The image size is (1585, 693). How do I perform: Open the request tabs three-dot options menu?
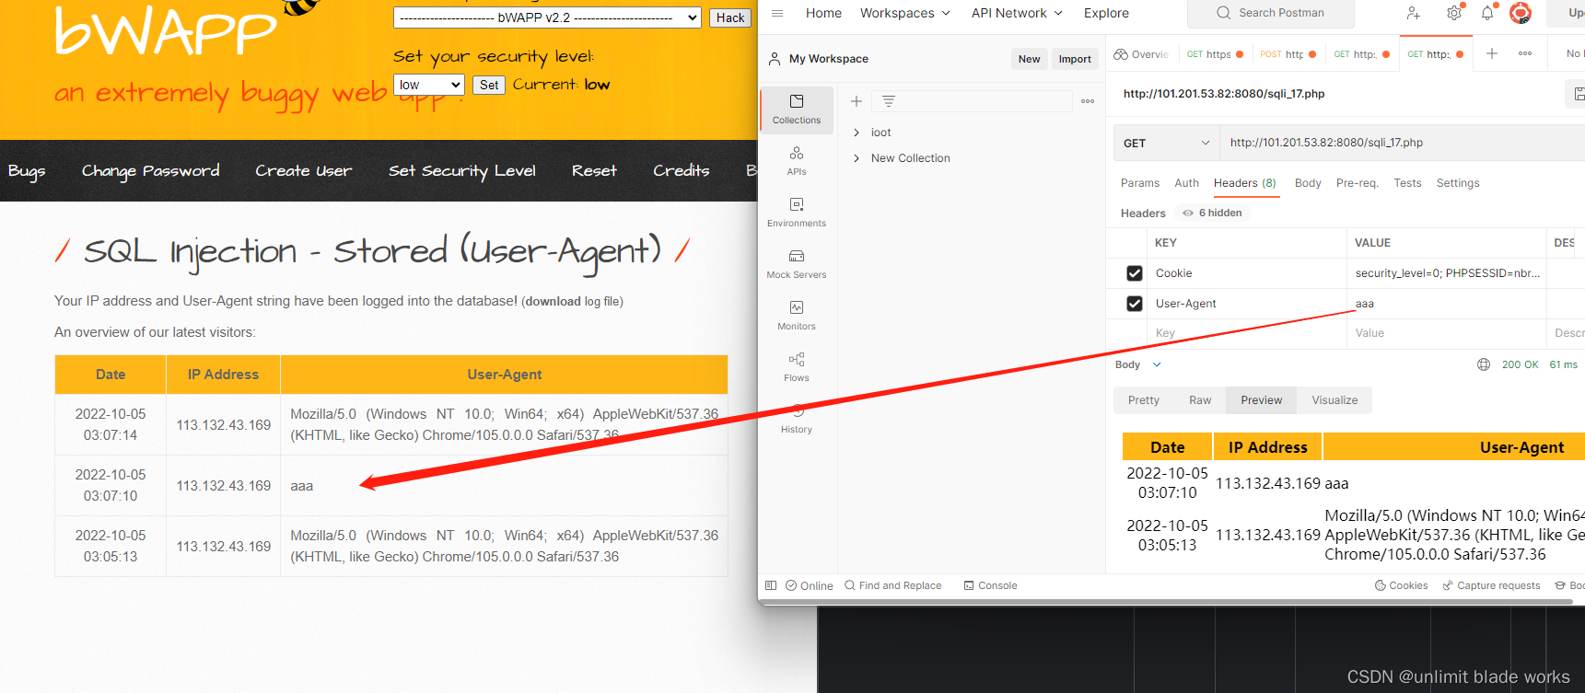coord(1525,53)
